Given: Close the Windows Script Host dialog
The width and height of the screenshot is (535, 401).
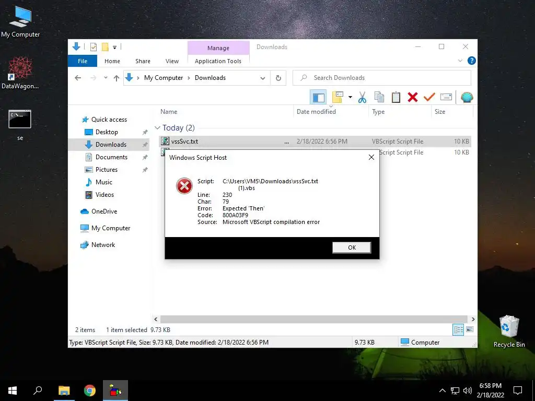Looking at the screenshot, I should pyautogui.click(x=371, y=157).
